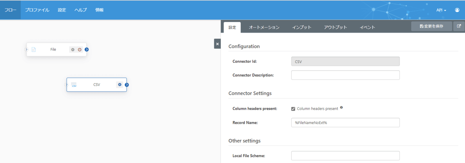Click the Record Name input field

[345, 123]
